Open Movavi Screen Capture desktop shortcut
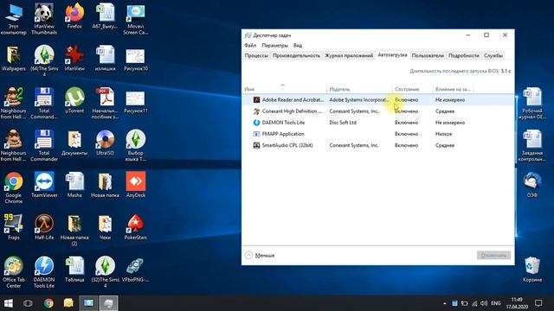554x311 pixels. click(x=135, y=19)
